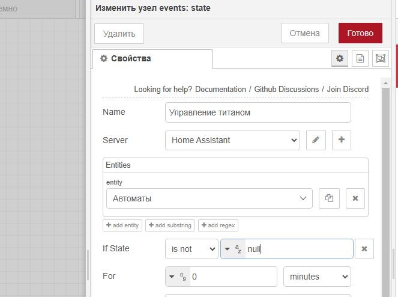Open the Github Discussions link
This screenshot has width=398, height=297.
pyautogui.click(x=286, y=89)
